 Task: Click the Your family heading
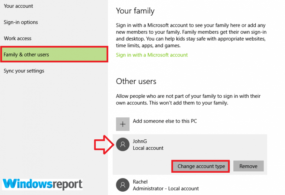pyautogui.click(x=135, y=11)
